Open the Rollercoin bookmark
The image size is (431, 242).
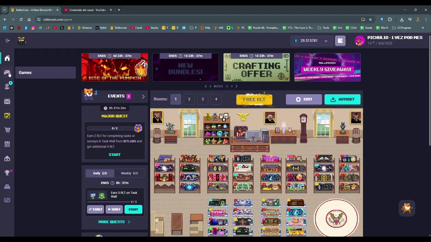119,28
